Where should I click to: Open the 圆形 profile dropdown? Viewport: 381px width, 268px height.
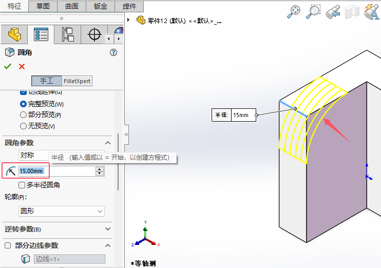tap(62, 211)
